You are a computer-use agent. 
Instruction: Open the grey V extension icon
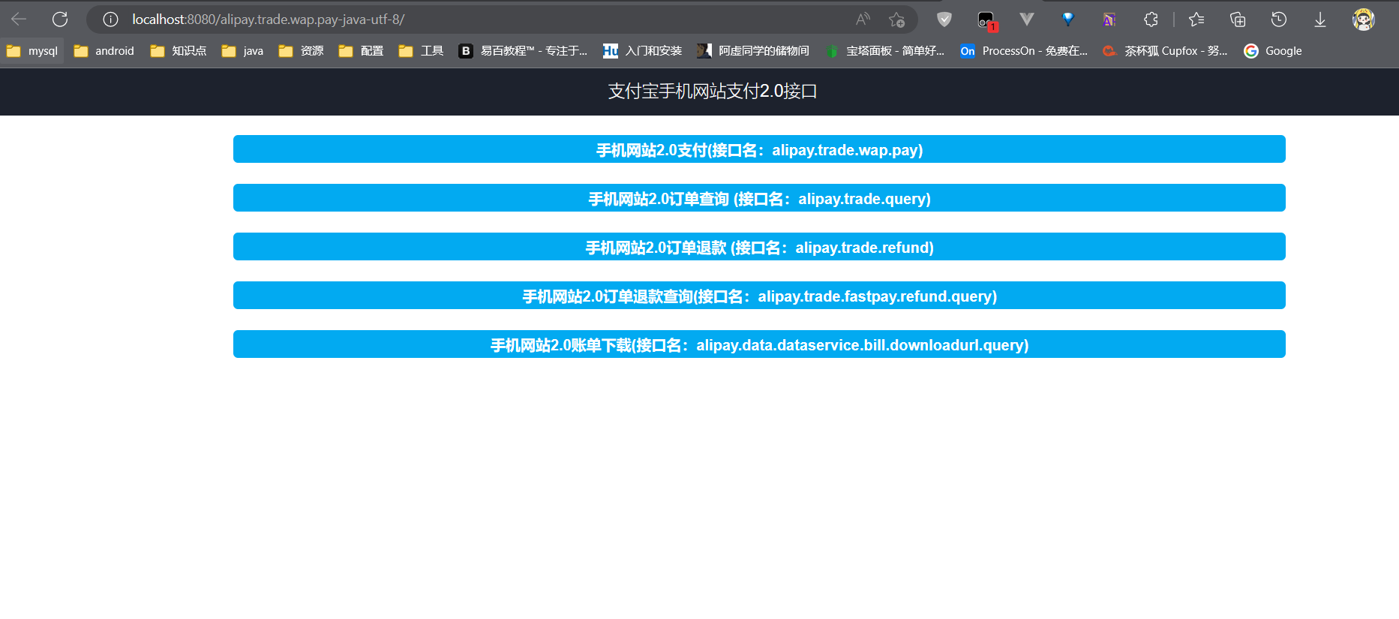coord(1027,20)
